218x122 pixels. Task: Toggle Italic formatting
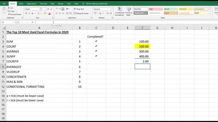click(x=29, y=13)
